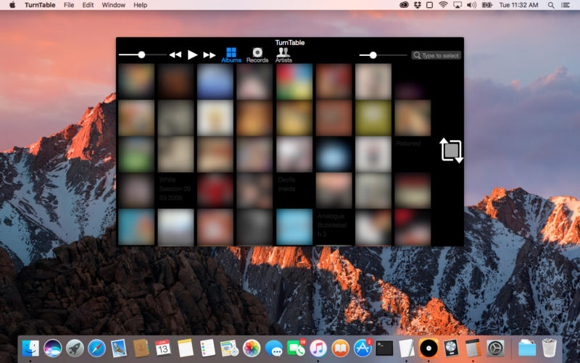580x363 pixels.
Task: Start playback with the Play button
Action: pyautogui.click(x=192, y=55)
